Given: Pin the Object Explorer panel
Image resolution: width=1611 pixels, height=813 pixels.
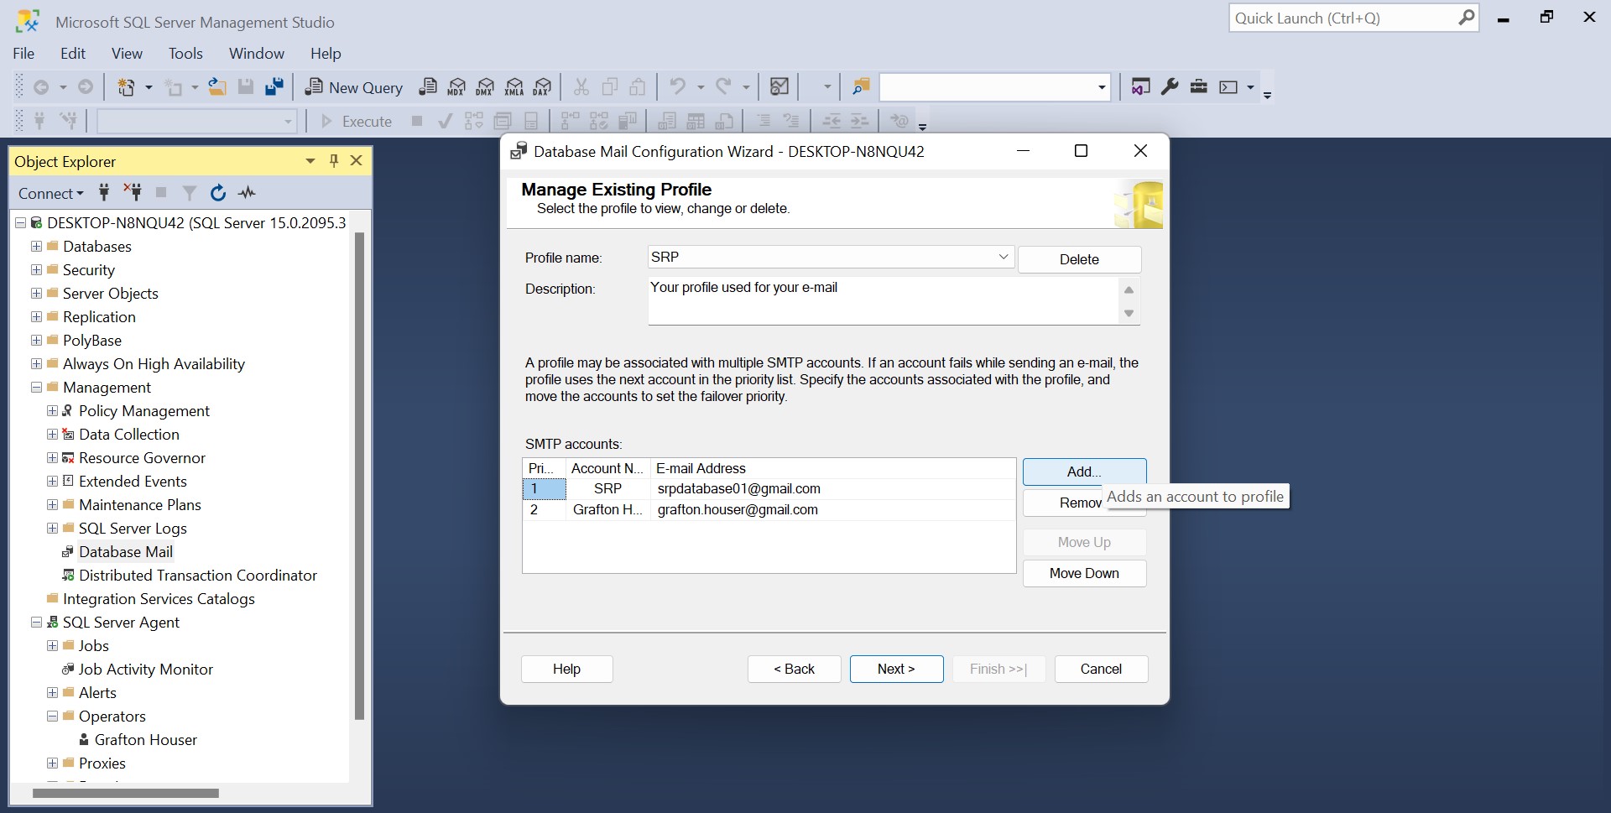Looking at the screenshot, I should [x=334, y=161].
